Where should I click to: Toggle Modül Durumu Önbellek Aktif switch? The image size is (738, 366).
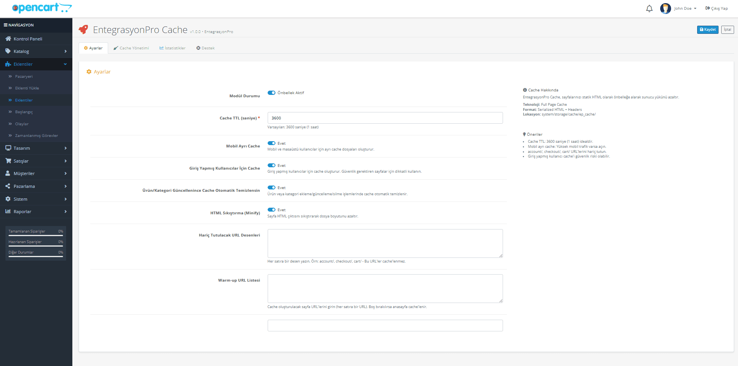coord(272,93)
